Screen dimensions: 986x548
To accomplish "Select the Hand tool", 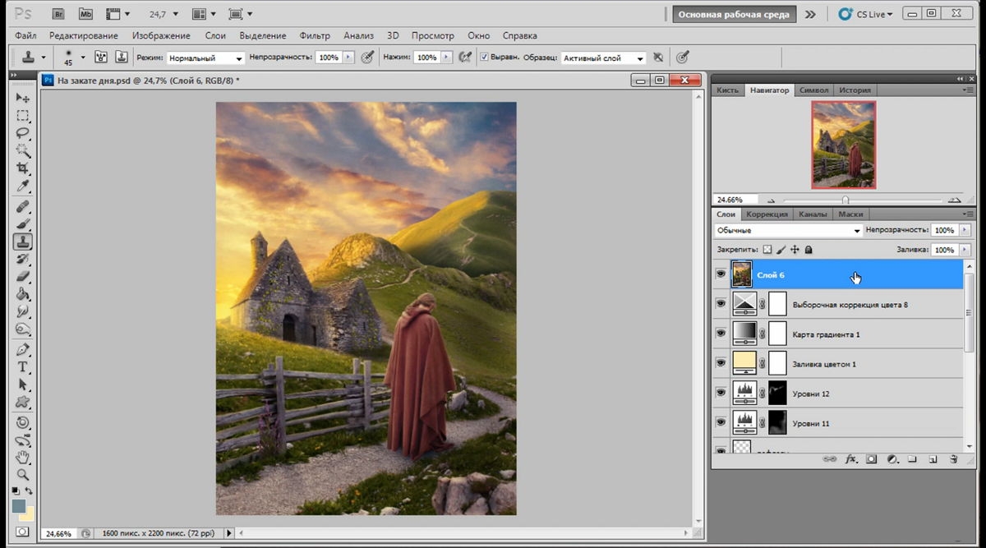I will pos(23,457).
